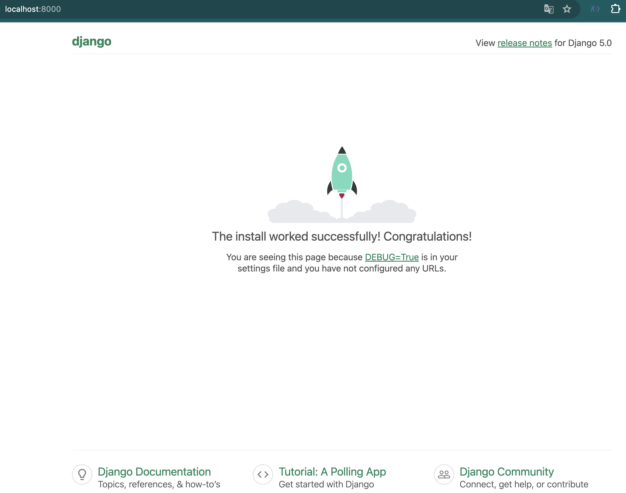Screen dimensions: 626x493
Task: Open the Django Documentation link
Action: click(x=154, y=472)
